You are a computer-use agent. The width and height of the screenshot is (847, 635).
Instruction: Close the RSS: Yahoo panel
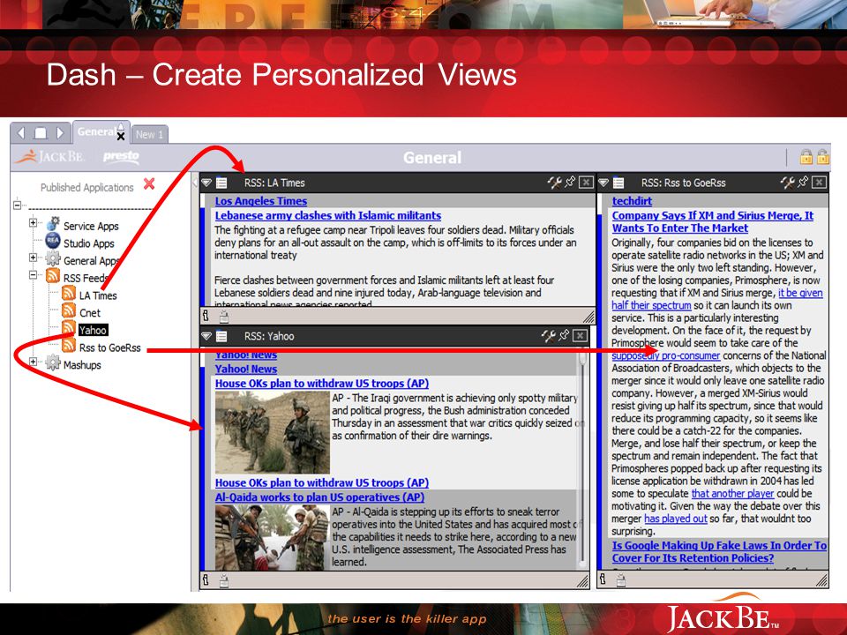tap(581, 336)
